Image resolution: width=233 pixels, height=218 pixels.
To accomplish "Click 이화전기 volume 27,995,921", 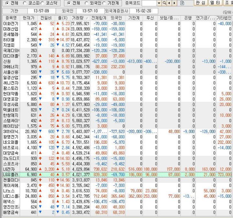I will coord(80,24).
